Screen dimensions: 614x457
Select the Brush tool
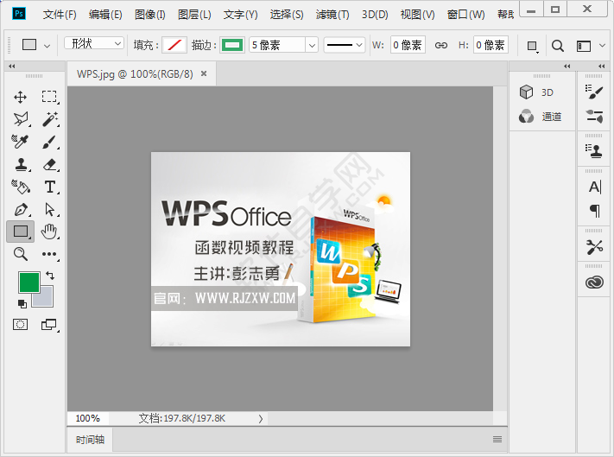tap(49, 142)
